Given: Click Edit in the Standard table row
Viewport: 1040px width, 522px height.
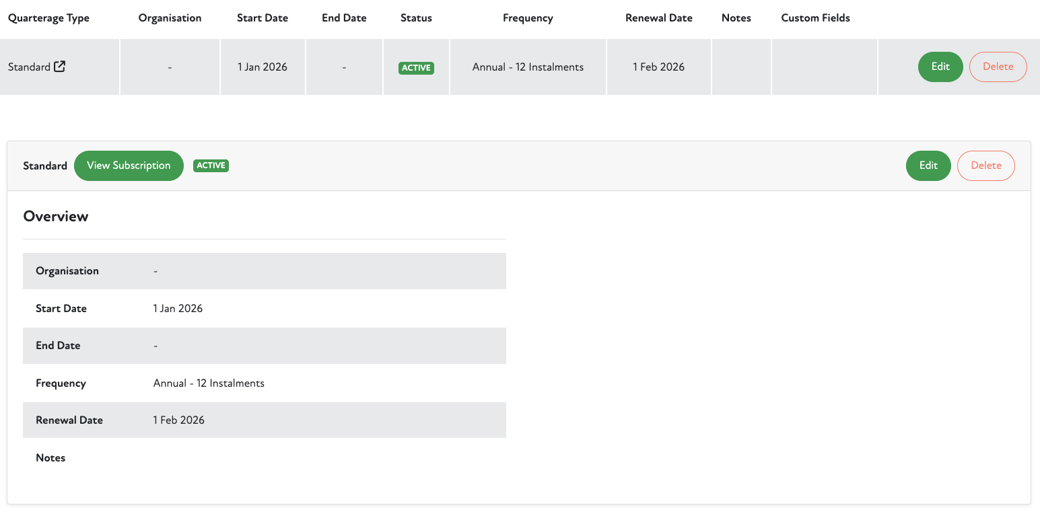Looking at the screenshot, I should pos(940,67).
